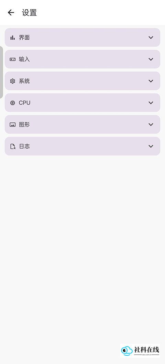Select the CPU settings label
The height and width of the screenshot is (364, 165).
pos(24,103)
